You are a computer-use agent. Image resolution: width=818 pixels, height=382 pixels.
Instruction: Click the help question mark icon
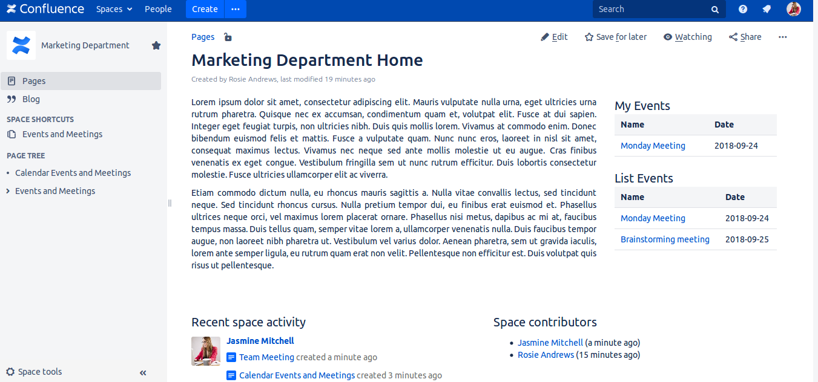743,9
